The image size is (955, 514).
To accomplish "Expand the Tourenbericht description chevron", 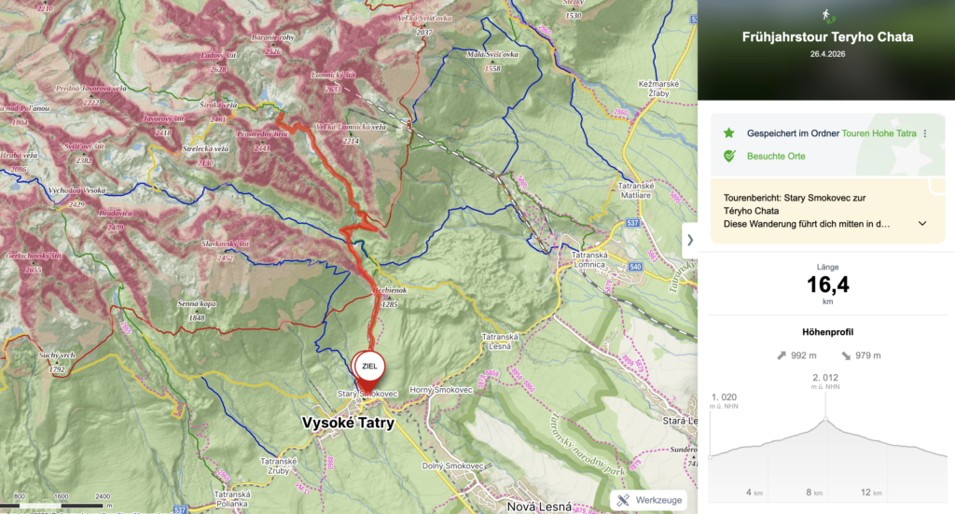I will click(922, 224).
